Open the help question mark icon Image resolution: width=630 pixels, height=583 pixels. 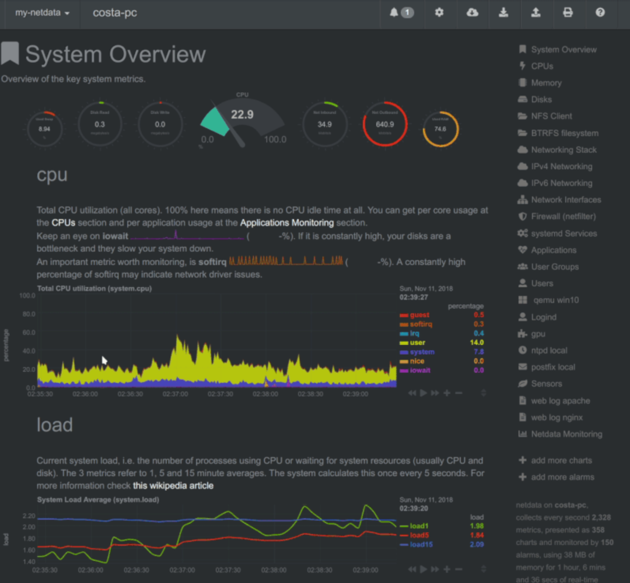[x=600, y=12]
